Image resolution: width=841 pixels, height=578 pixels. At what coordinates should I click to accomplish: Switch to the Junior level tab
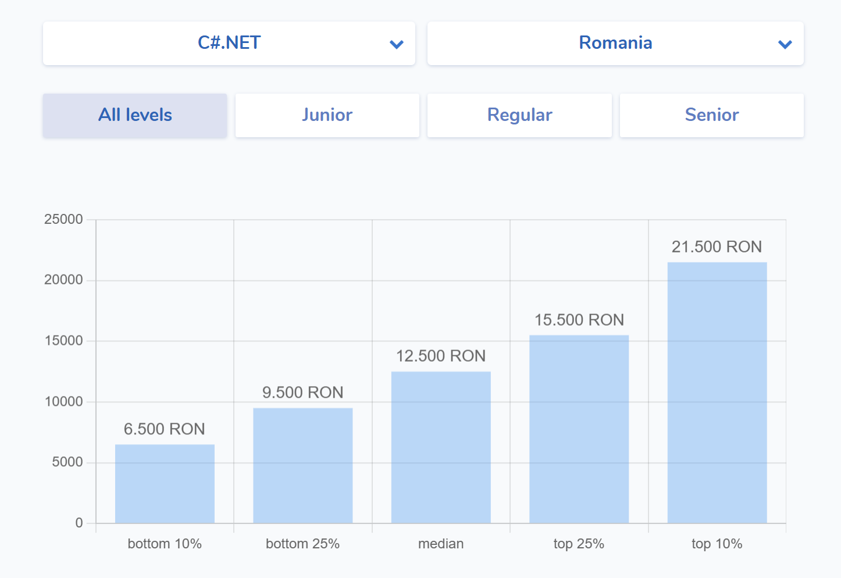(327, 115)
